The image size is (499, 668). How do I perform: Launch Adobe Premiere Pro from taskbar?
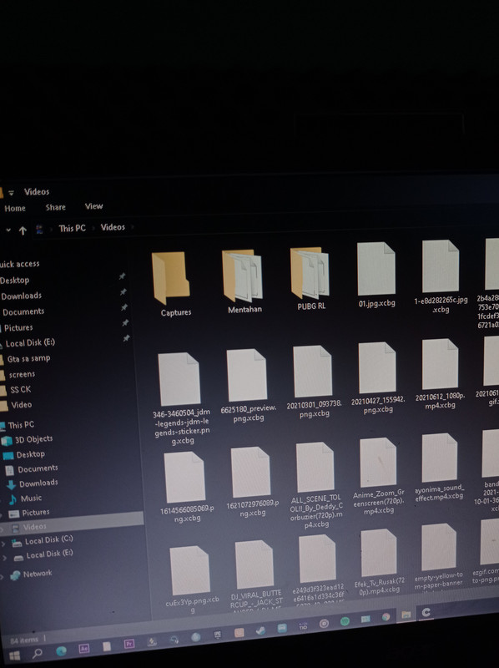tap(129, 644)
